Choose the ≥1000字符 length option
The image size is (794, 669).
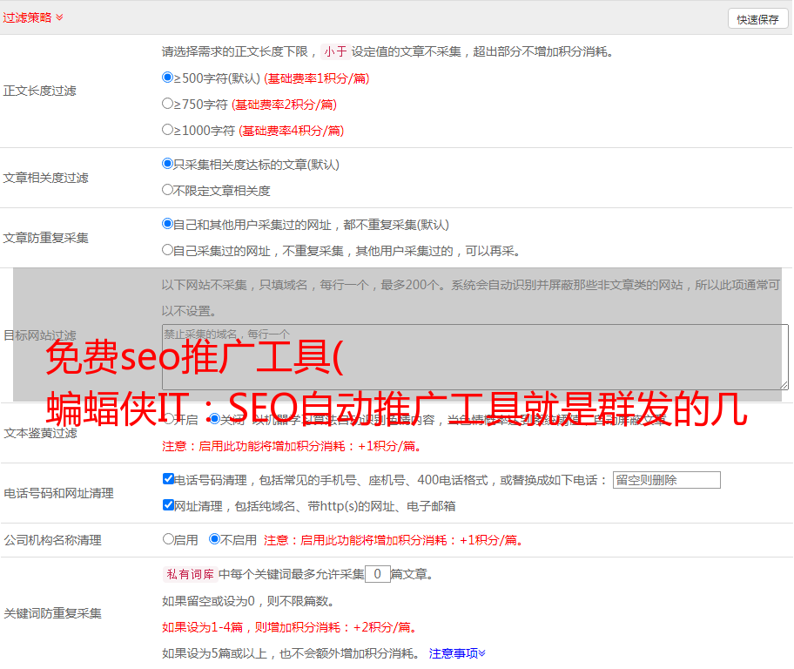pyautogui.click(x=167, y=130)
